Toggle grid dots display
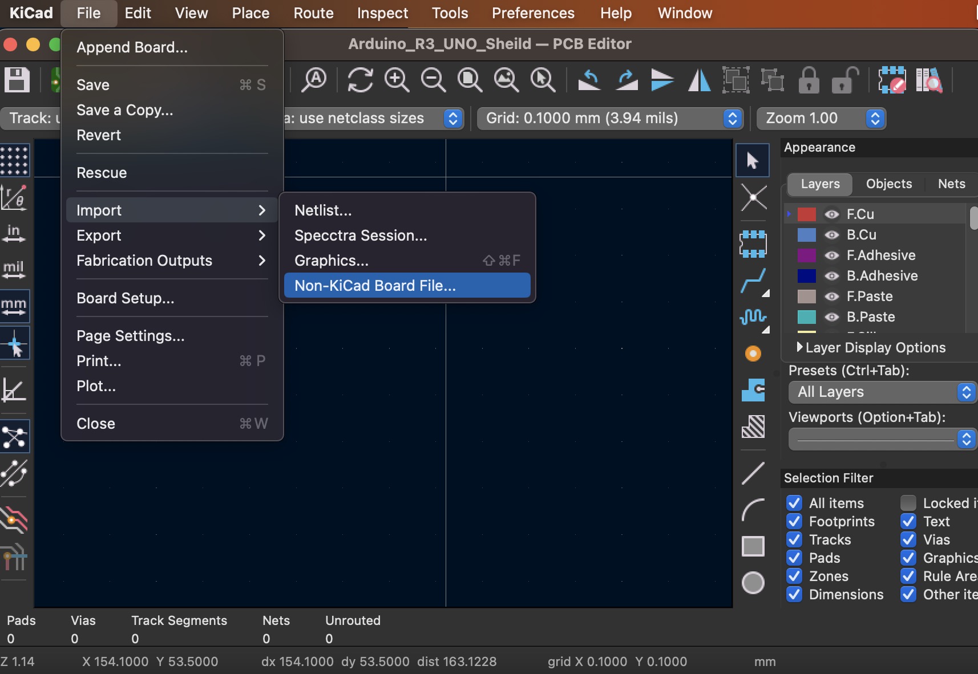 tap(14, 161)
